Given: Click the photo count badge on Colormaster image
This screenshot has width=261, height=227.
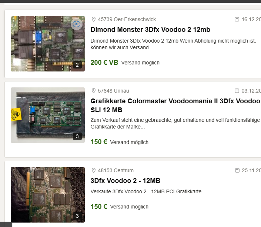Looking at the screenshot, I should (77, 136).
